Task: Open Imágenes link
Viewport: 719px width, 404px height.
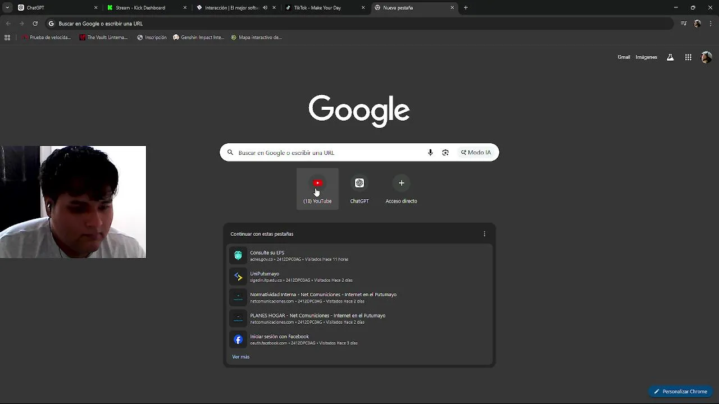Action: pos(647,57)
